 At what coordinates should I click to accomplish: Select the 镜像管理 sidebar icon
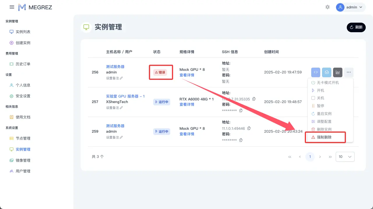point(11,160)
